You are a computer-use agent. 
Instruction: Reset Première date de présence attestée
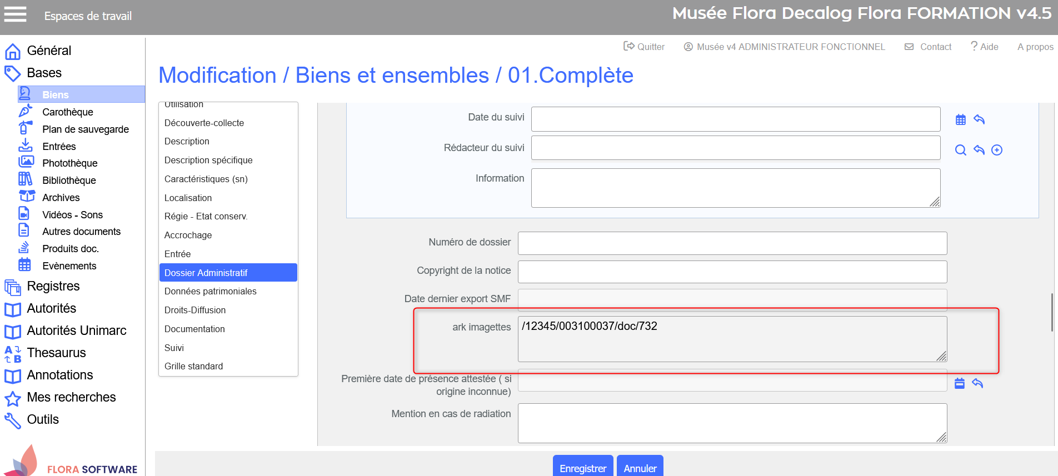[x=977, y=383]
